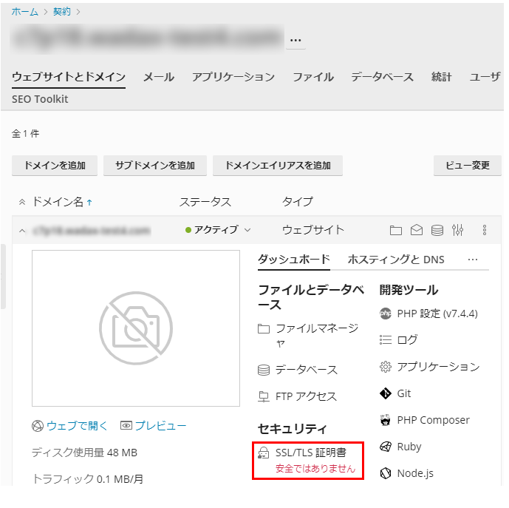
Task: Collapse the domain row with the chevron
Action: (x=22, y=231)
